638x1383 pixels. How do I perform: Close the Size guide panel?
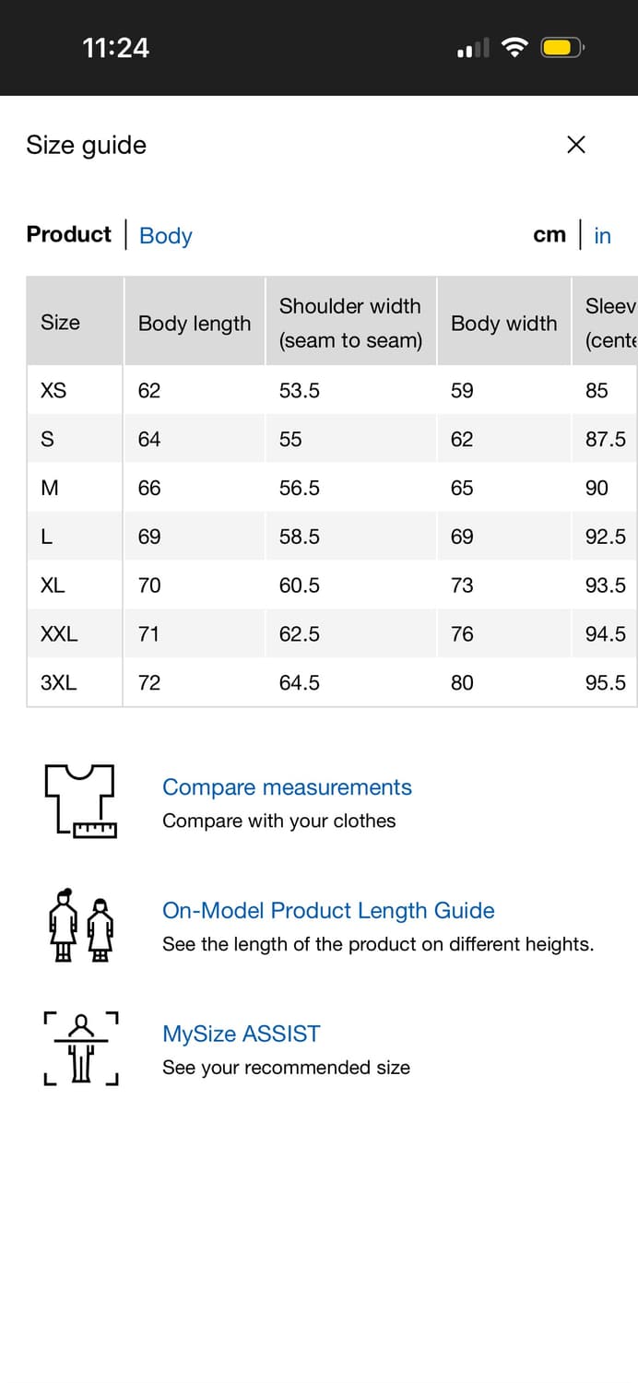click(x=575, y=145)
